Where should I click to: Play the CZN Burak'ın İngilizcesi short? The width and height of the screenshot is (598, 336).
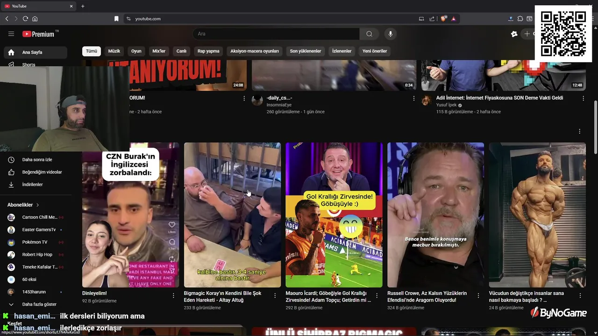130,215
